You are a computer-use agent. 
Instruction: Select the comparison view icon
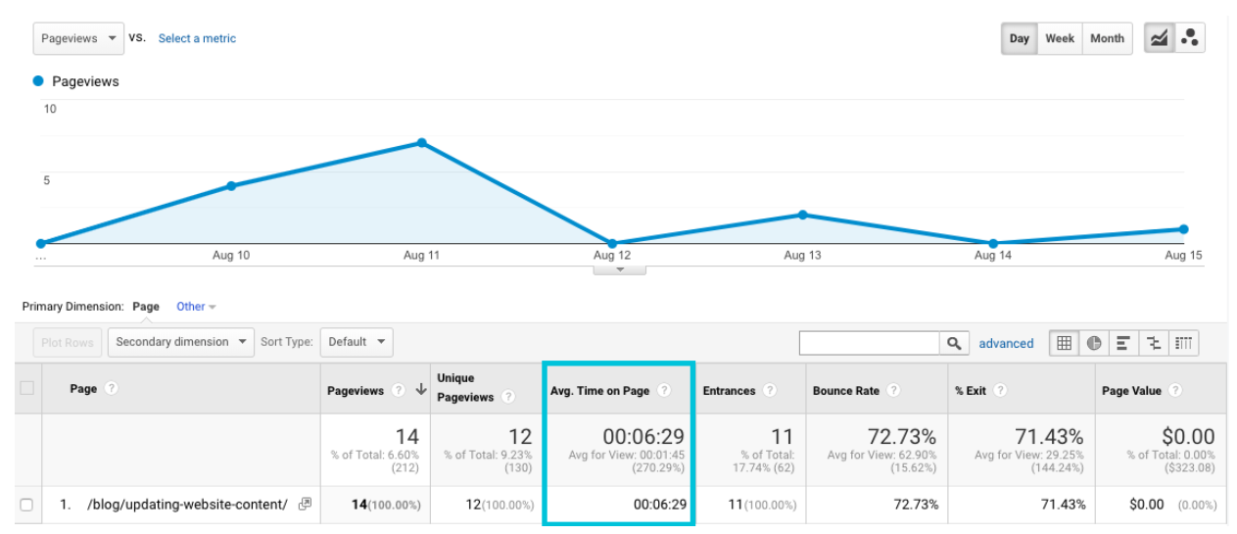[x=1154, y=343]
